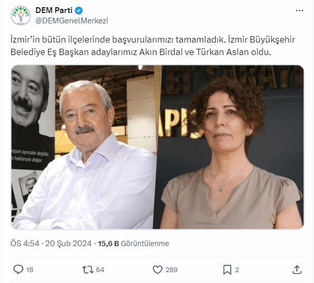Screen dimensions: 314x283
Task: Click the 15,6 B Görüntülenme view count
Action: click(134, 244)
